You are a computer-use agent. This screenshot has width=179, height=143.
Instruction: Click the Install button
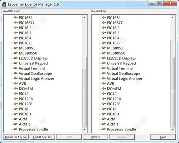(x=69, y=137)
